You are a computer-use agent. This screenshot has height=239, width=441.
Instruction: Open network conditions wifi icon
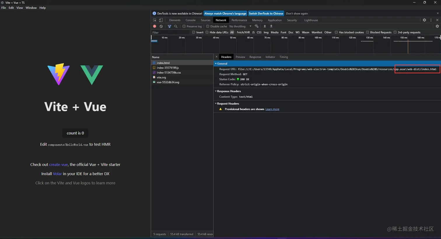click(257, 26)
